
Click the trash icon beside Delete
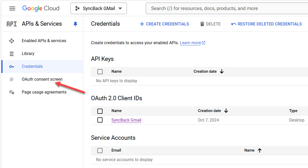[x=202, y=24]
